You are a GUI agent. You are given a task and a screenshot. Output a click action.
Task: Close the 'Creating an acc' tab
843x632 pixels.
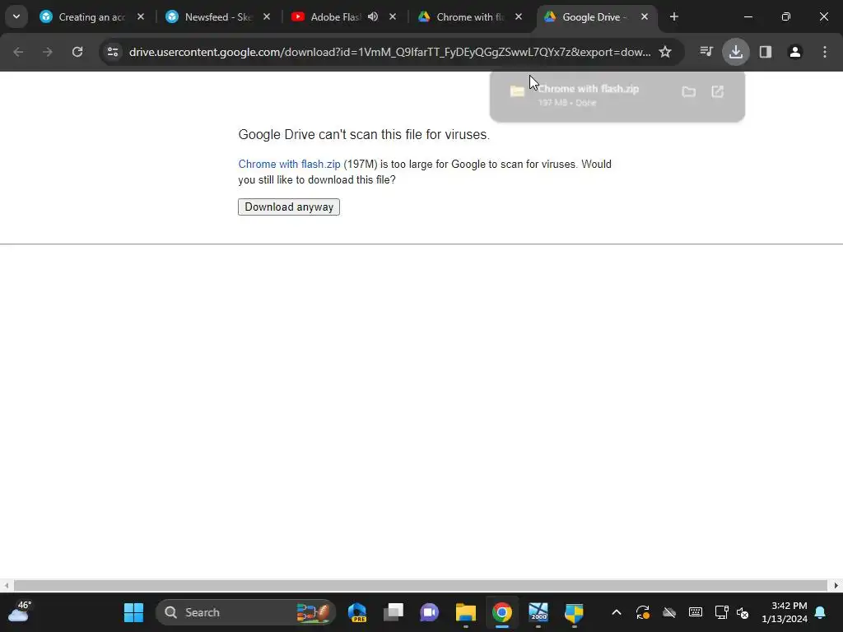[x=140, y=16]
